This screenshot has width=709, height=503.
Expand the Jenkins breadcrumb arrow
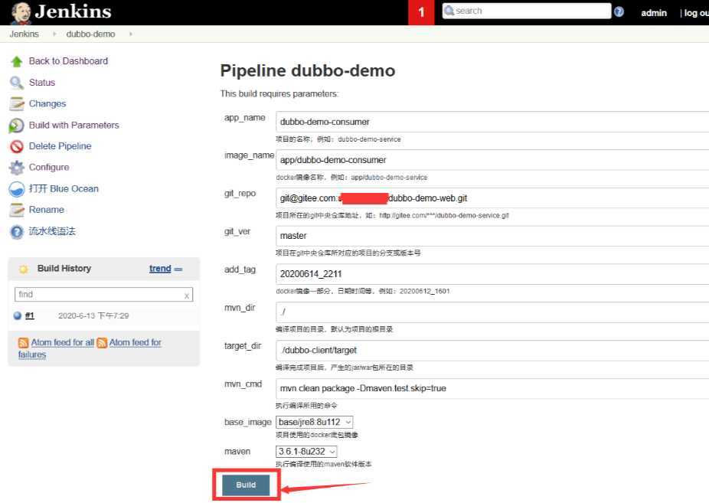pyautogui.click(x=54, y=34)
